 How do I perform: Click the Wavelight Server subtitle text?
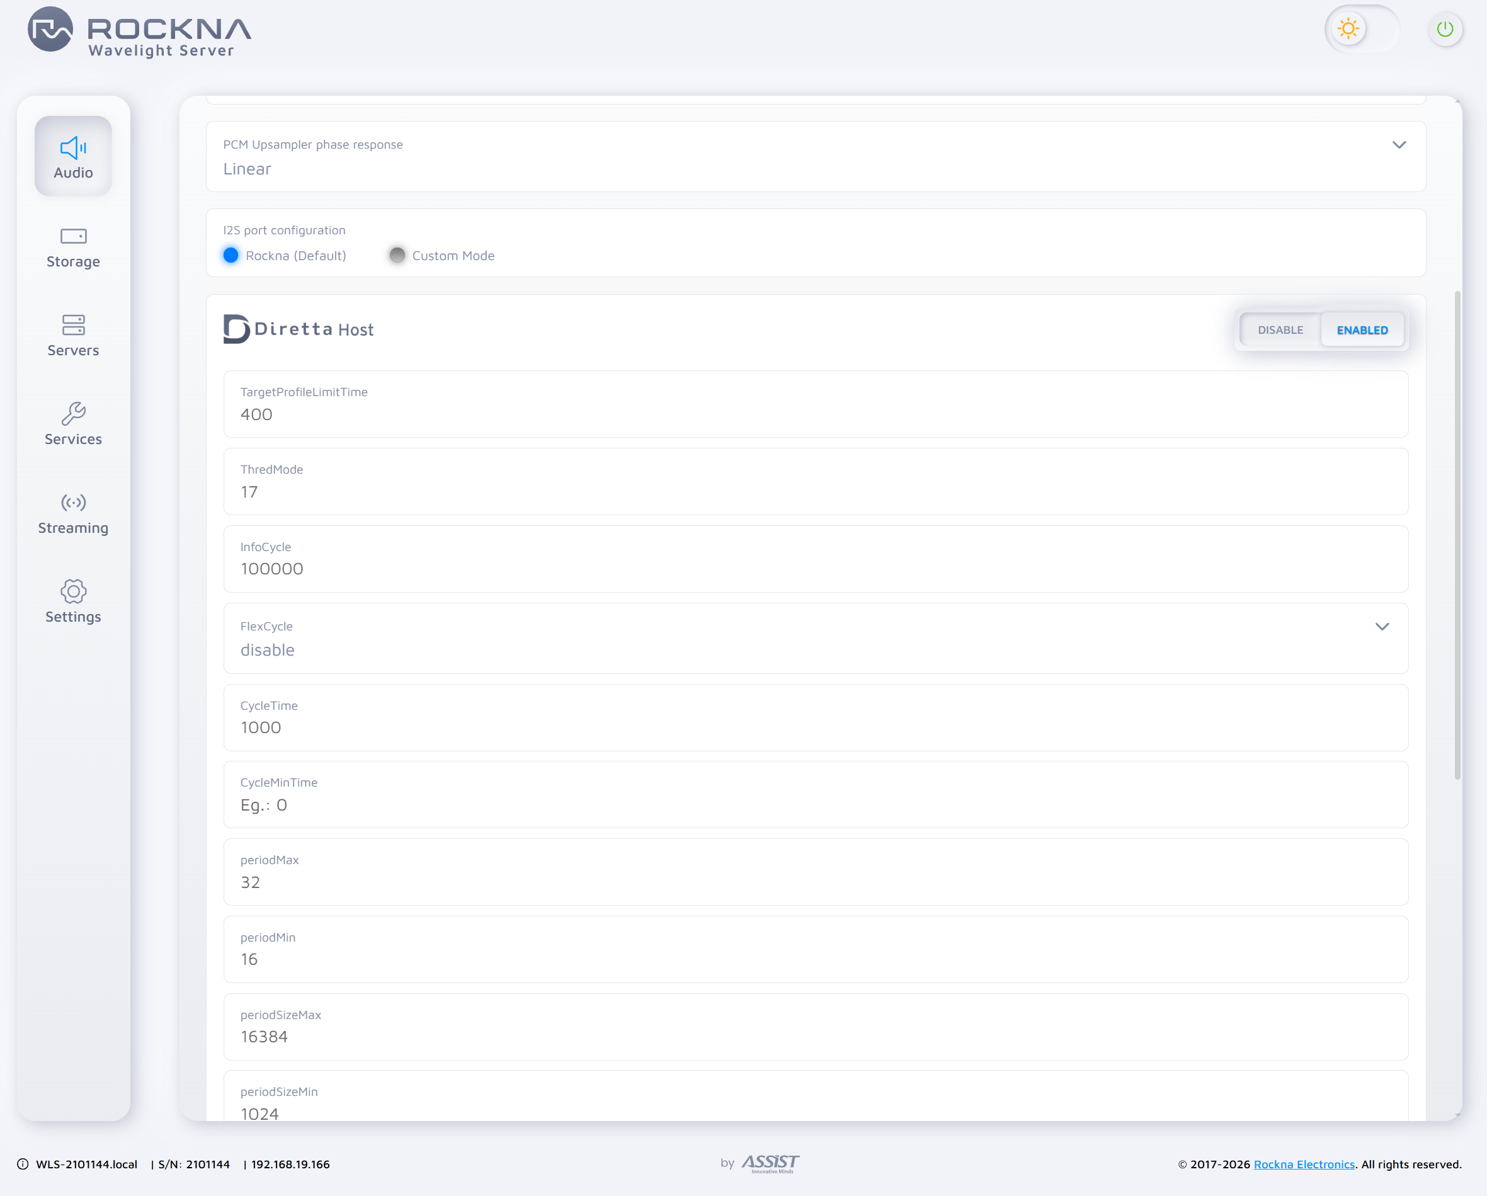[161, 50]
